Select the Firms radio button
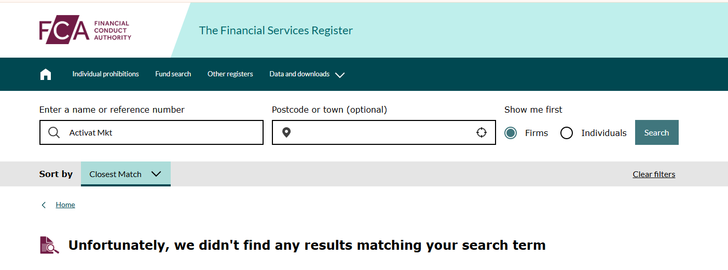728x270 pixels. [x=511, y=133]
